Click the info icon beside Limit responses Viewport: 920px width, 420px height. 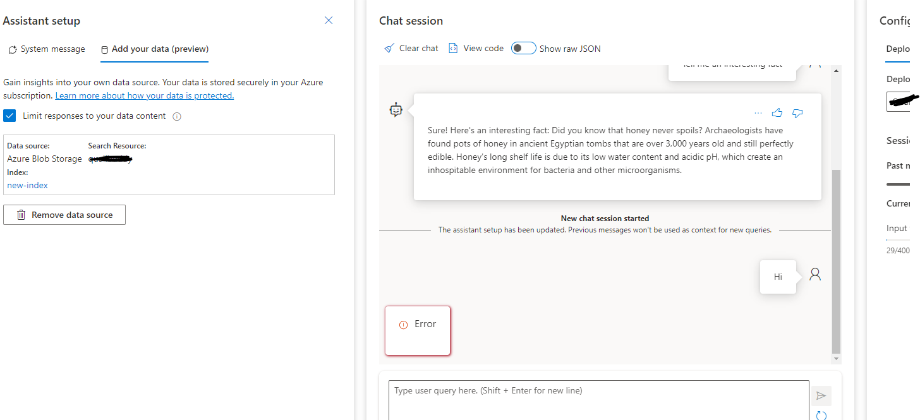[x=176, y=116]
